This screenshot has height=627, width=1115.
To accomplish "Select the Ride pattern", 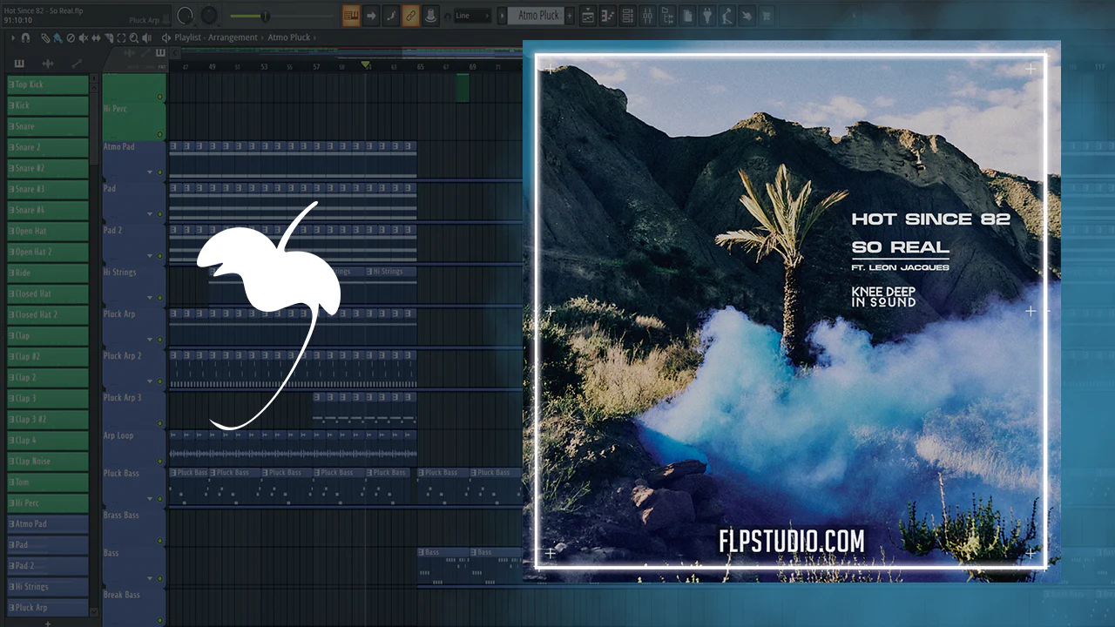I will 48,273.
